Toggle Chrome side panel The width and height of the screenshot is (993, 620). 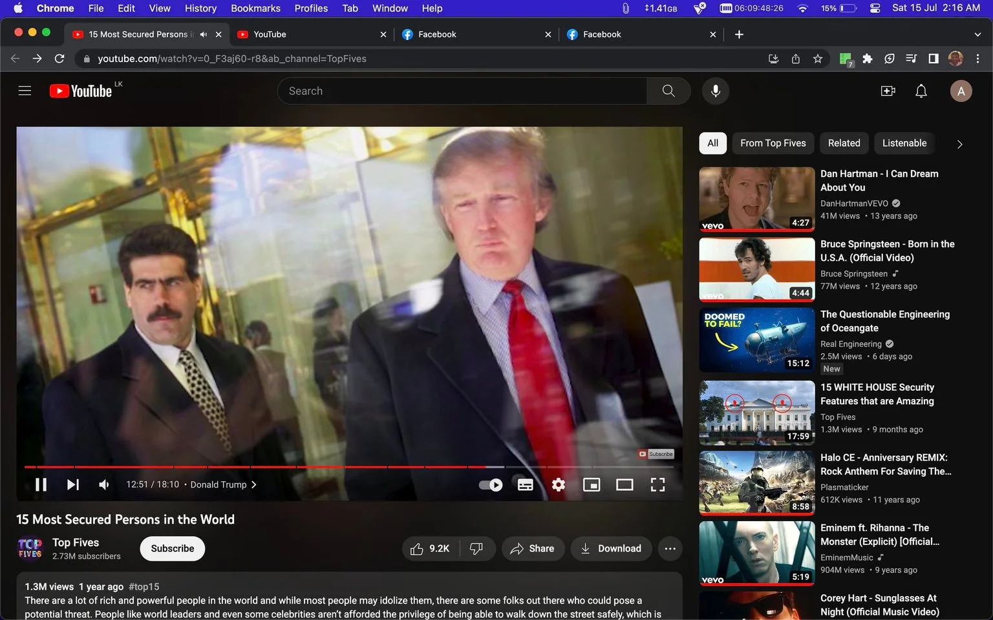point(934,59)
